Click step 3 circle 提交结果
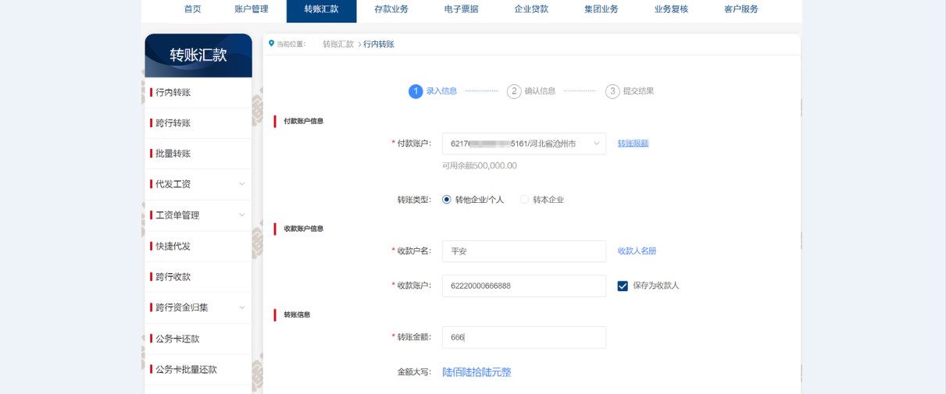This screenshot has width=946, height=394. [x=612, y=91]
